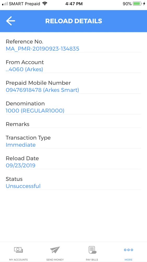Switch to the PAY BILLS tab label
147x262 pixels.
click(x=92, y=260)
